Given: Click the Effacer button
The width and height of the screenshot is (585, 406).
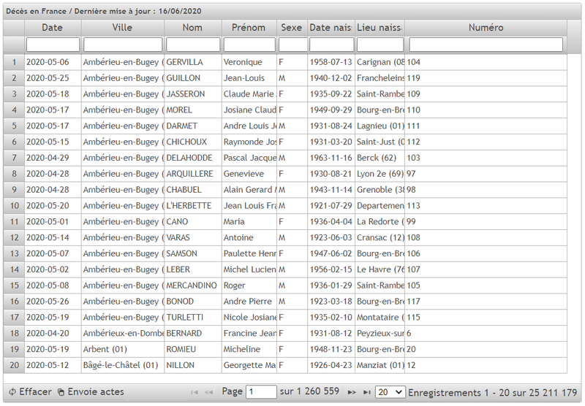Looking at the screenshot, I should click(30, 392).
